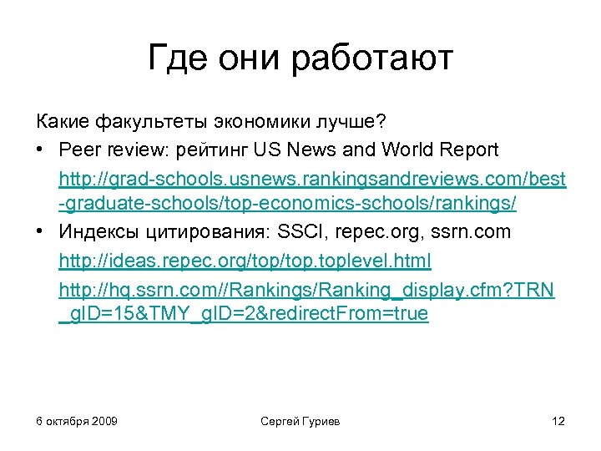Click the footer date '6 октября 2009'
This screenshot has width=601, height=451.
(x=77, y=421)
